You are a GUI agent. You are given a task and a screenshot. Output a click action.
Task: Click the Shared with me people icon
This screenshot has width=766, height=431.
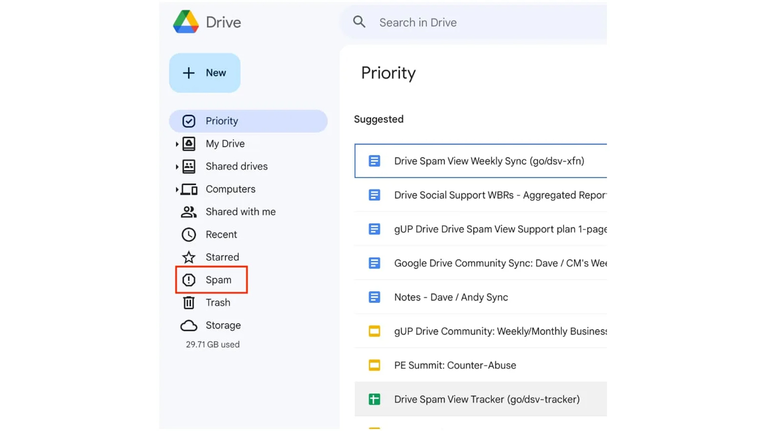(x=189, y=212)
